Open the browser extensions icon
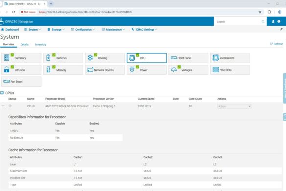286x191 pixels. click(269, 12)
